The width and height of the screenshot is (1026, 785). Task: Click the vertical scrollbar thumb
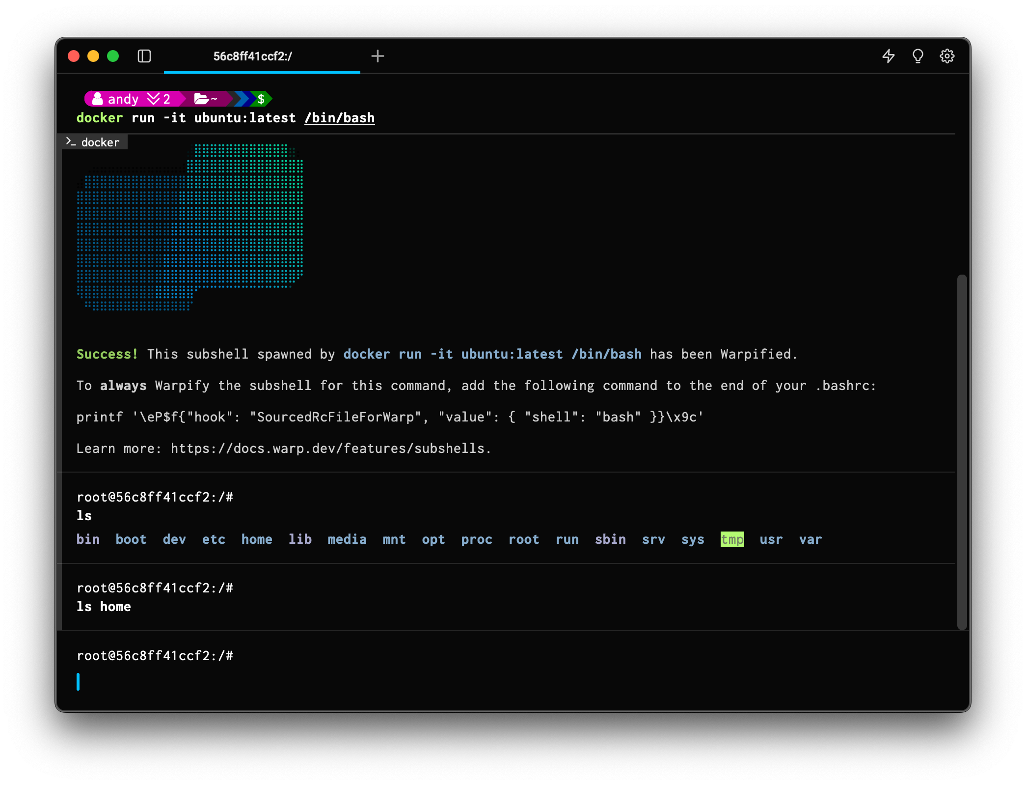[962, 452]
